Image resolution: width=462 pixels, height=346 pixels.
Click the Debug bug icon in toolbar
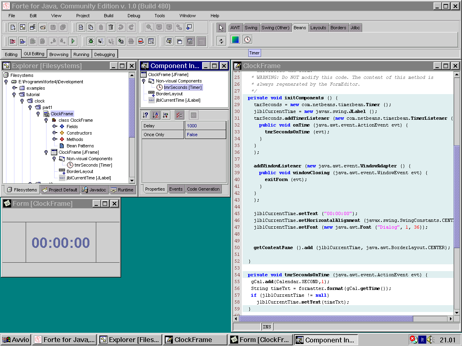point(91,41)
